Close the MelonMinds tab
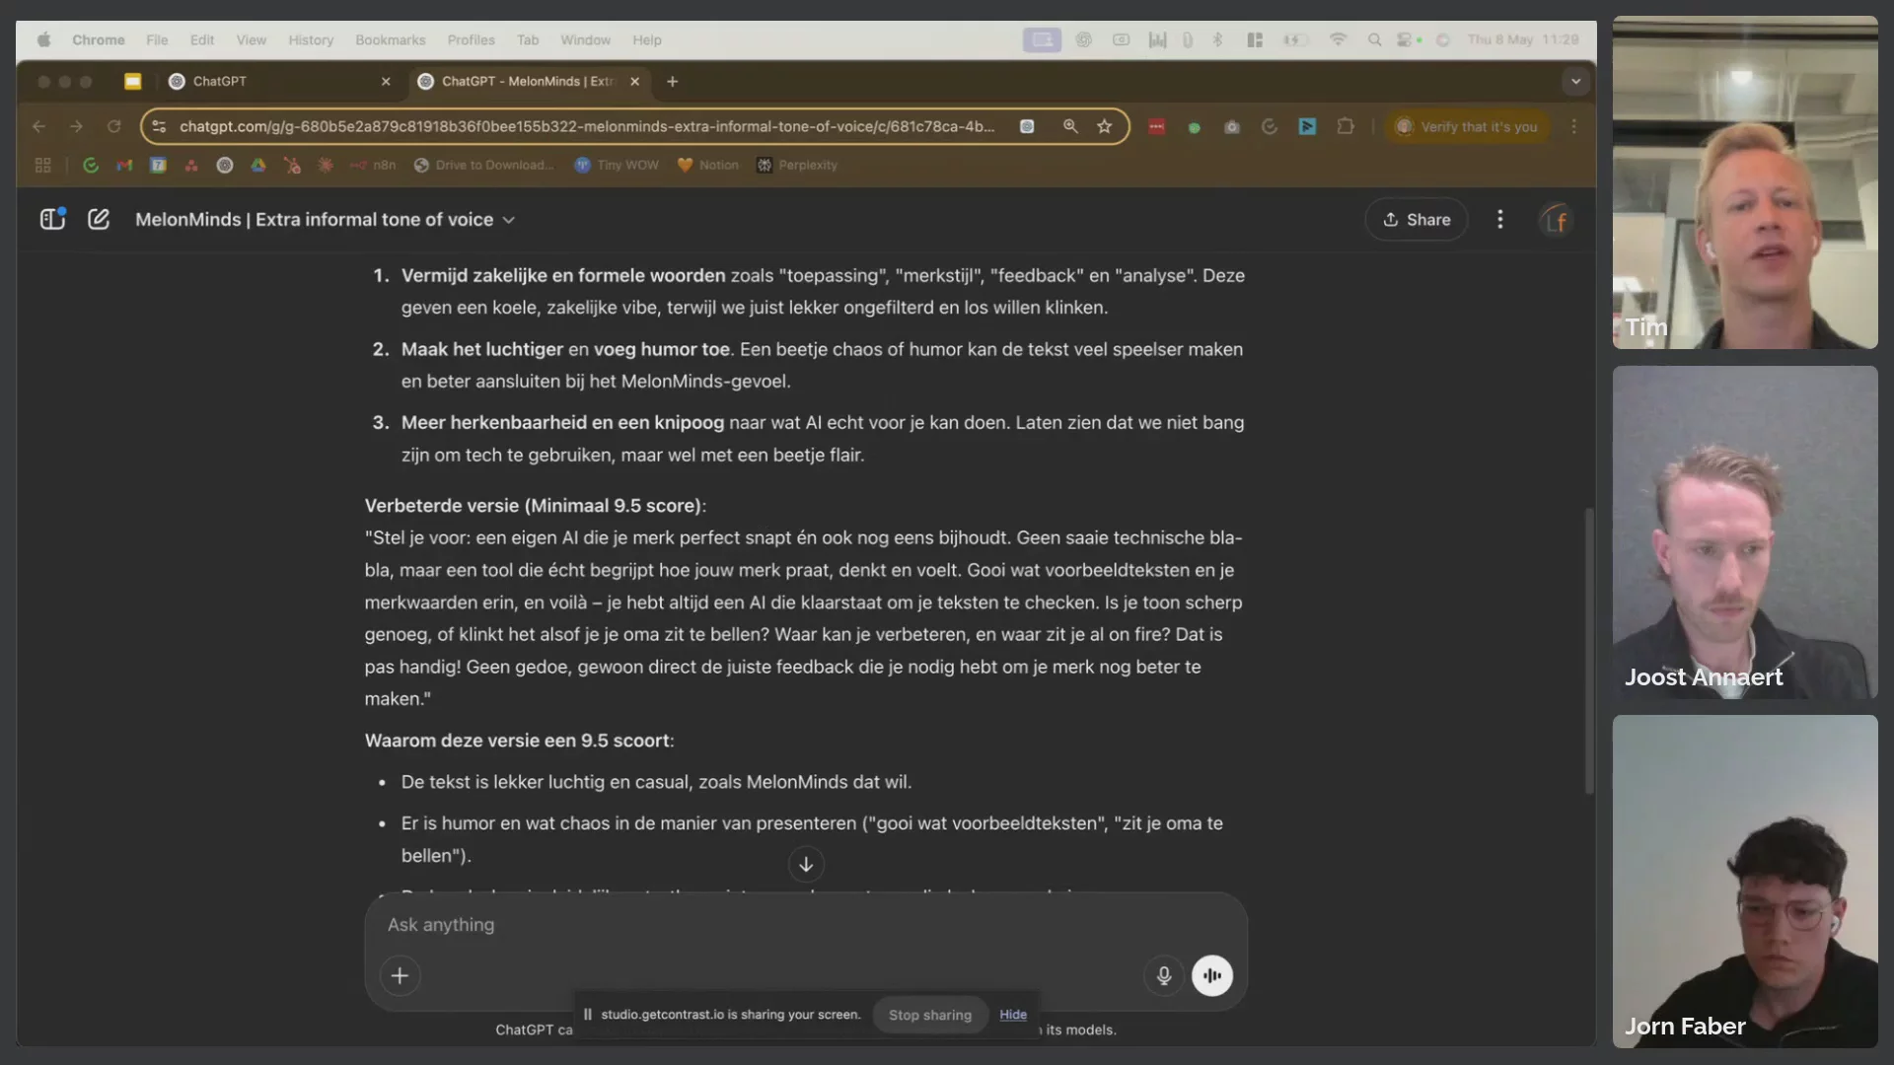Image resolution: width=1894 pixels, height=1065 pixels. [634, 82]
